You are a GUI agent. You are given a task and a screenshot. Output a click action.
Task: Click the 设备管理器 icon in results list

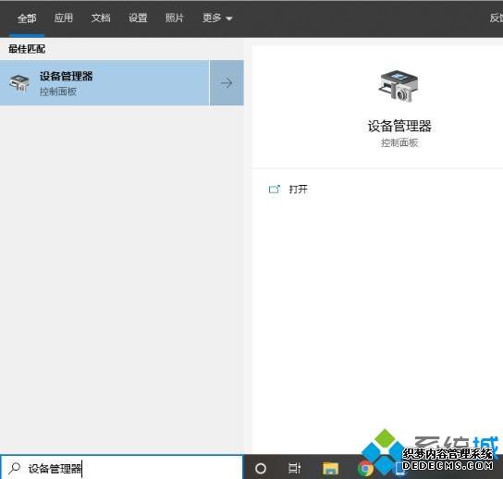19,83
